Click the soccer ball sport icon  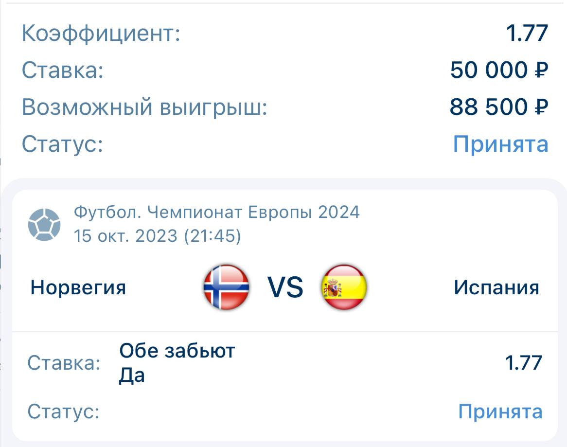pos(44,225)
